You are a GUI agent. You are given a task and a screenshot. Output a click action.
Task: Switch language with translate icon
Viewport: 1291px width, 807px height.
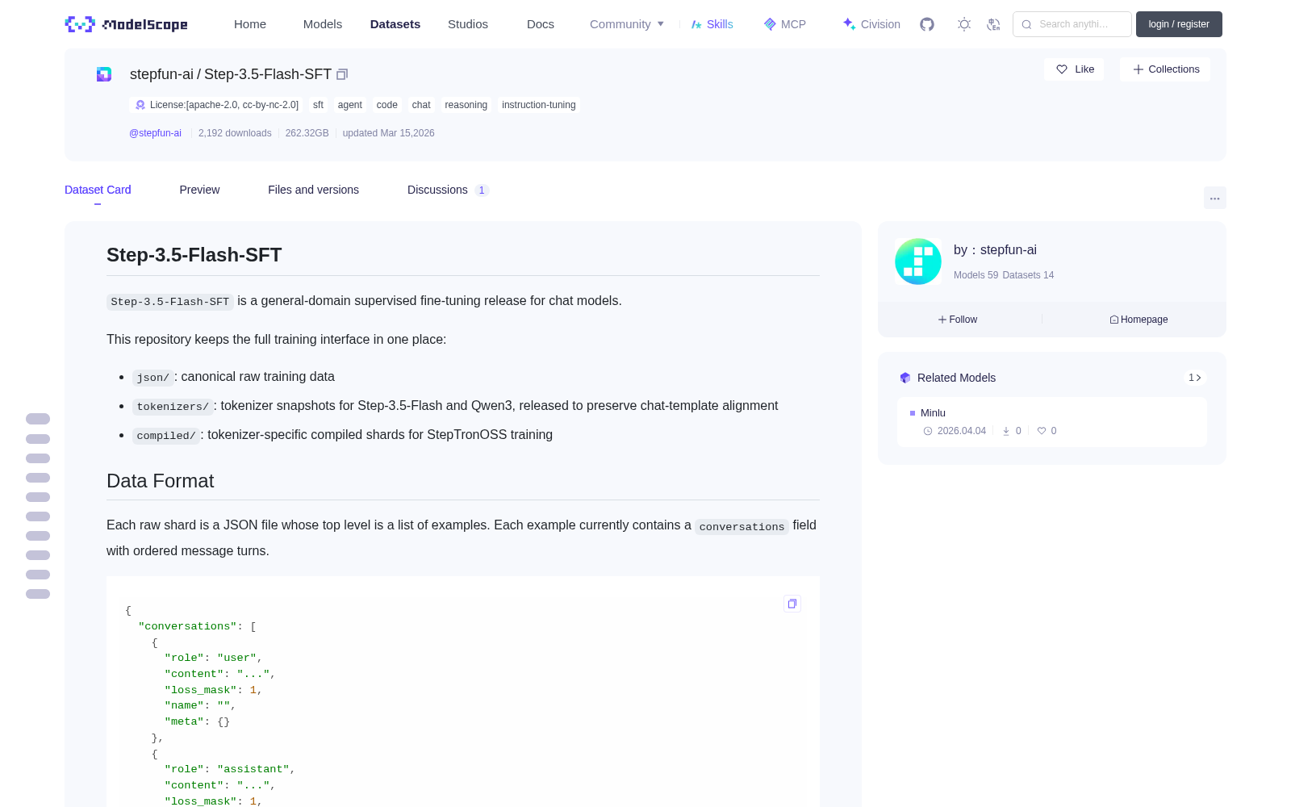(x=994, y=24)
